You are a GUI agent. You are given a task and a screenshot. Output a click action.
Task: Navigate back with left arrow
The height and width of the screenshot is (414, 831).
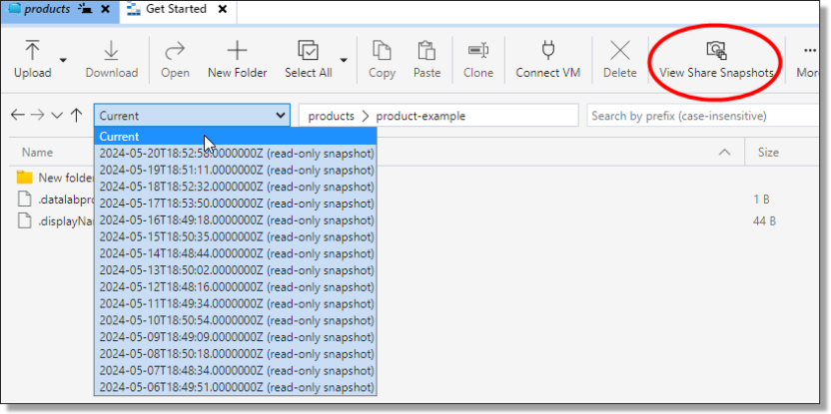(x=18, y=115)
